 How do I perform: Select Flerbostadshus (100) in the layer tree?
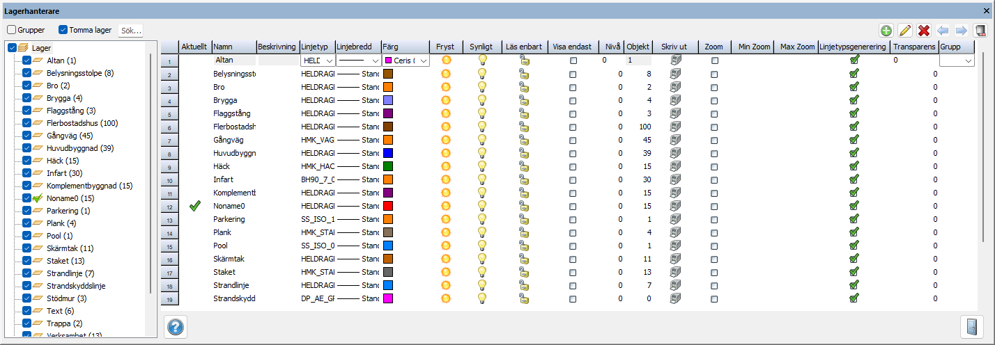(82, 123)
